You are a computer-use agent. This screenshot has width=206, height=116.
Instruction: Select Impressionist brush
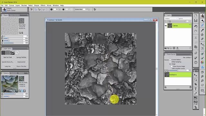click(x=21, y=62)
